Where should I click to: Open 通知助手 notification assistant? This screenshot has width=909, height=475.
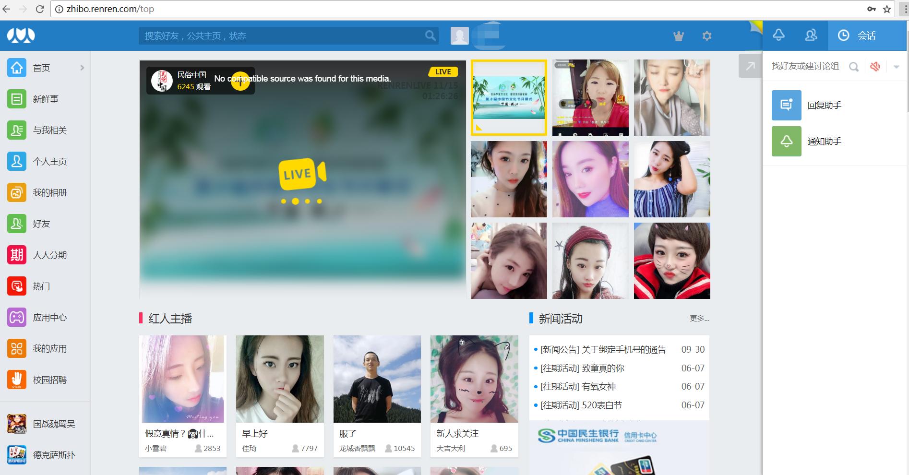(824, 141)
